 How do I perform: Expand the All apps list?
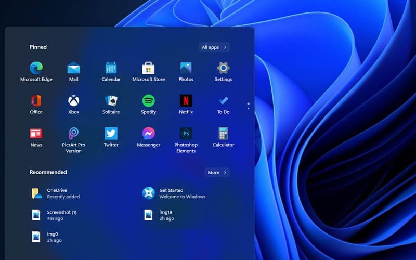tap(214, 47)
